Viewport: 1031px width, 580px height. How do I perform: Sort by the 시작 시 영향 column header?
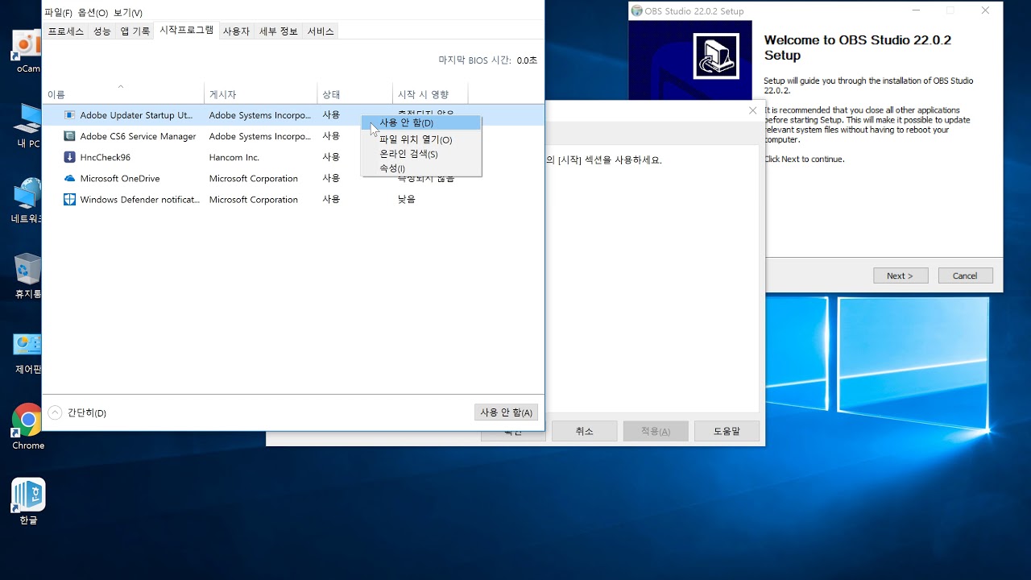[430, 94]
